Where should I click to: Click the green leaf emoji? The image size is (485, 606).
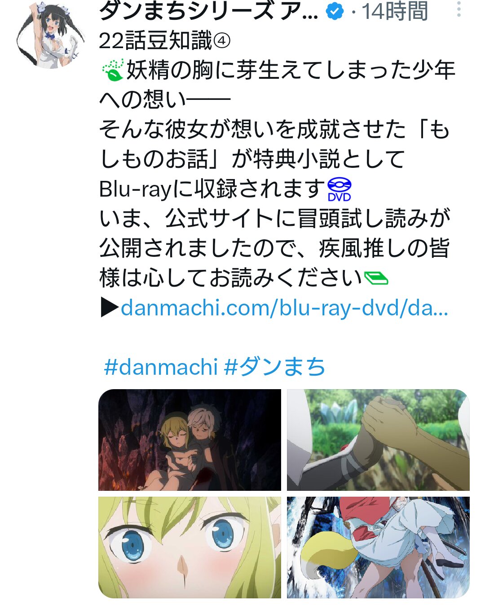112,70
